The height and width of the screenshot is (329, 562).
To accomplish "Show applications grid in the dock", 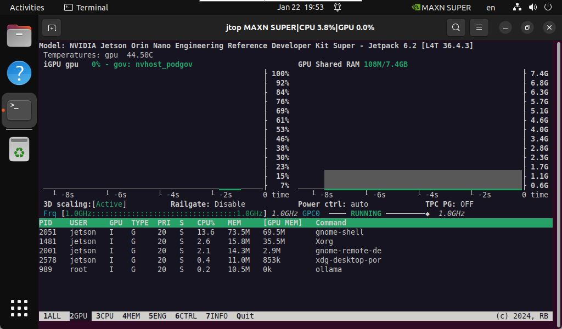I will pyautogui.click(x=19, y=308).
